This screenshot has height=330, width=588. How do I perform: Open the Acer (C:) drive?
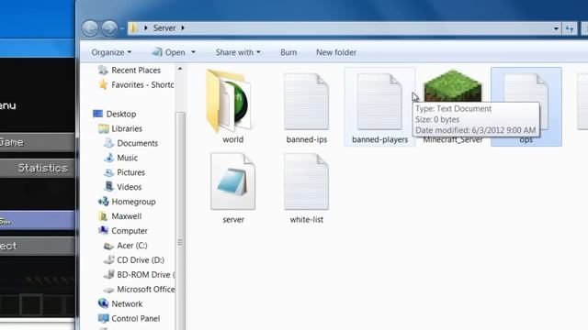[125, 245]
